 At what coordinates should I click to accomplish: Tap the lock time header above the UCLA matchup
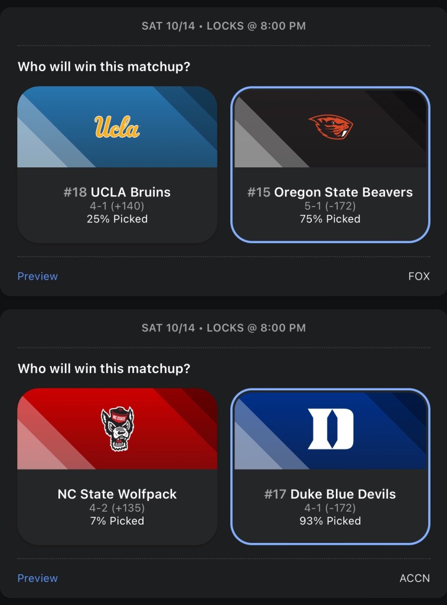223,26
